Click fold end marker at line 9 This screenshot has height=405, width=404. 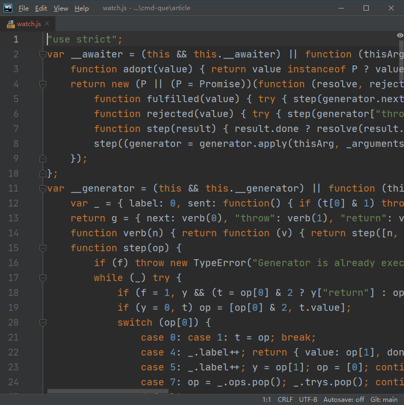(x=43, y=159)
